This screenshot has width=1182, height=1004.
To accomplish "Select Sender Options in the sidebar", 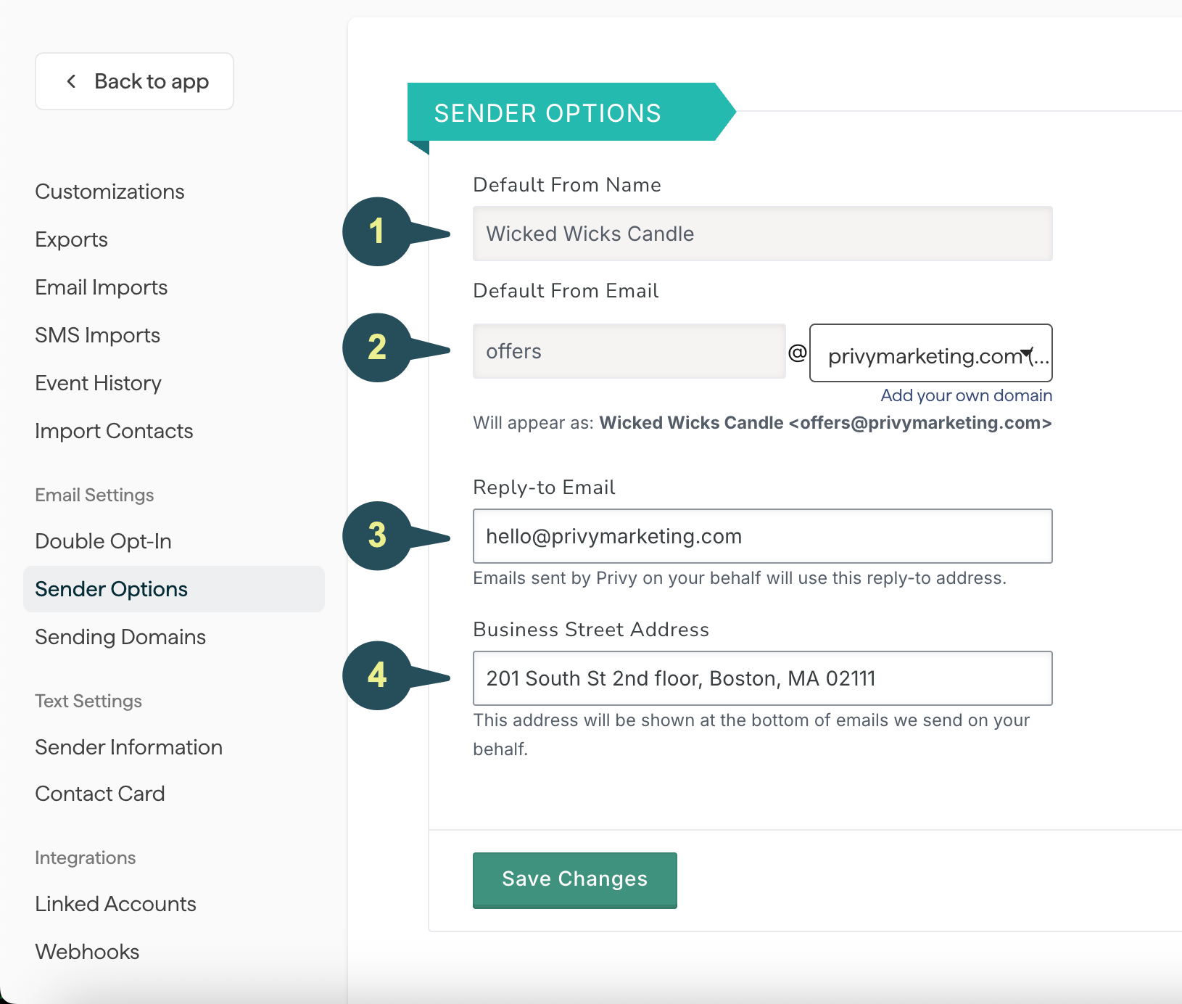I will [110, 588].
